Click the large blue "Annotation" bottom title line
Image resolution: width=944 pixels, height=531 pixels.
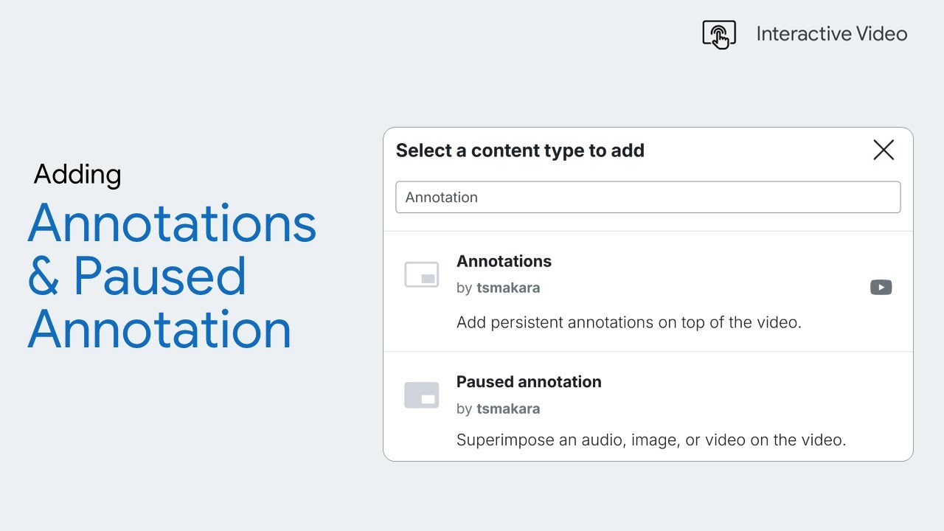point(159,329)
